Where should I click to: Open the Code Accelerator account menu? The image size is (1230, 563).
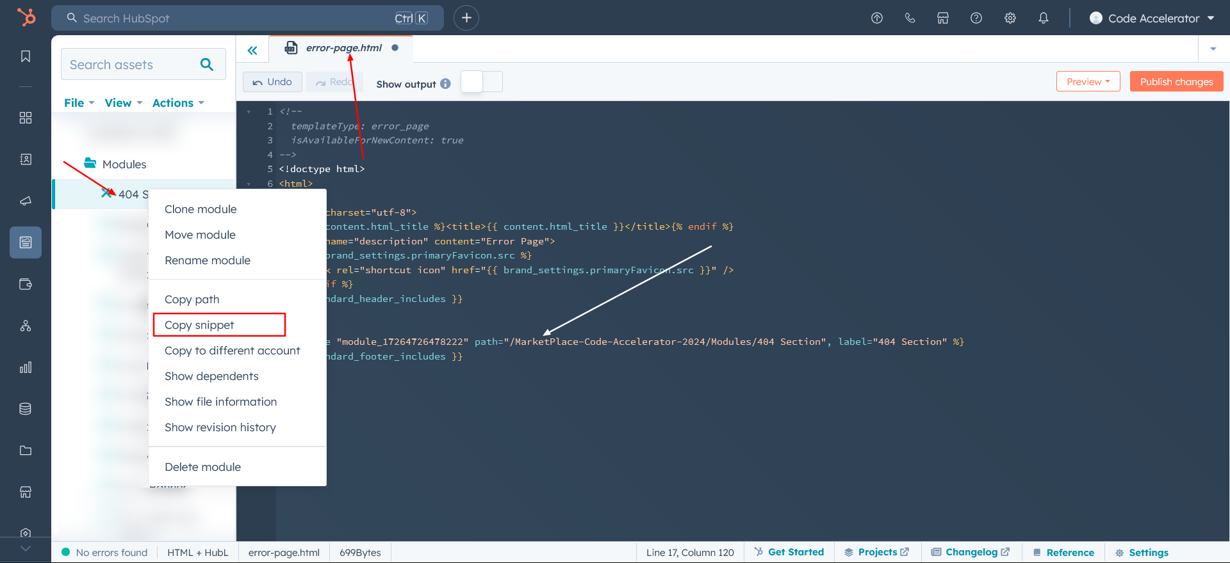coord(1152,19)
